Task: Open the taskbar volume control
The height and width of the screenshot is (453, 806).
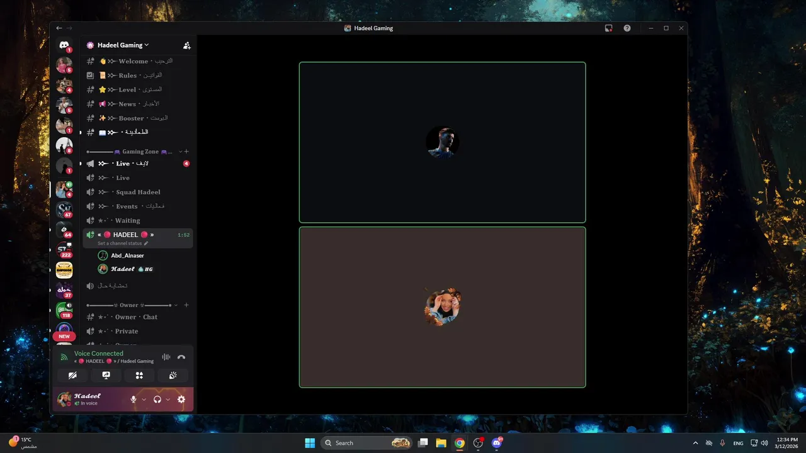Action: click(x=764, y=443)
